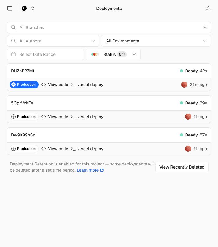218x247 pixels.
Task: Open the Select Date Range picker
Action: tap(45, 54)
